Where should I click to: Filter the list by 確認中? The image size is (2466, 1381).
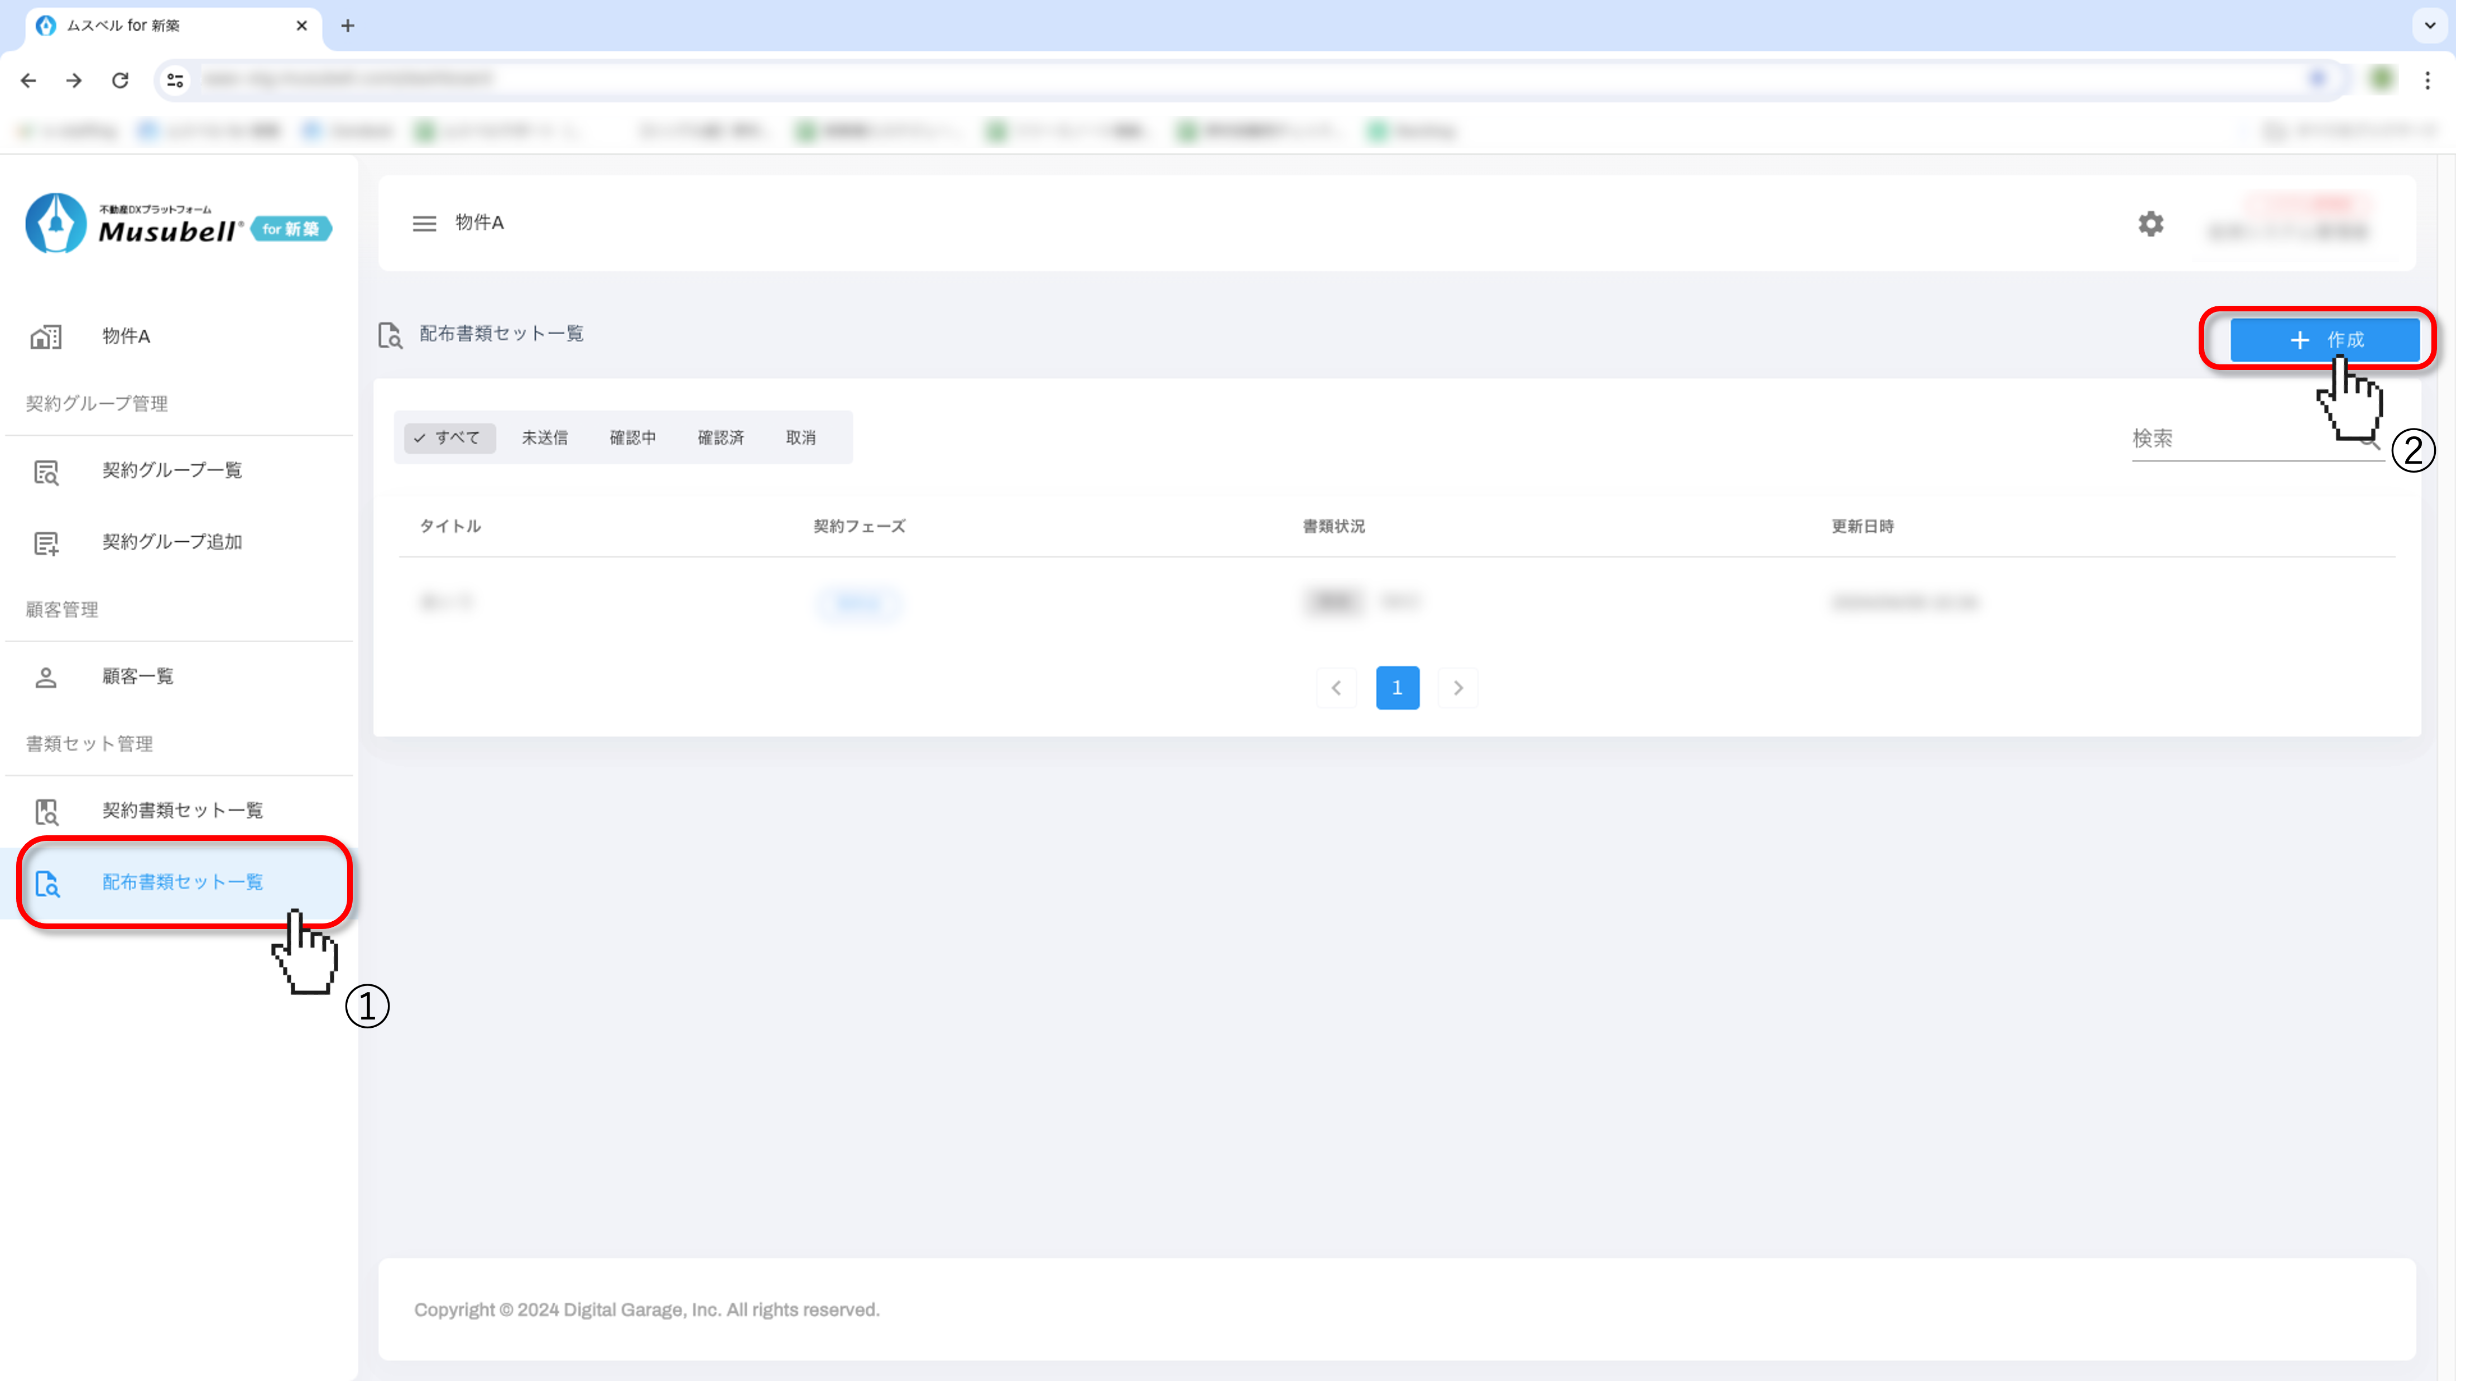coord(632,437)
